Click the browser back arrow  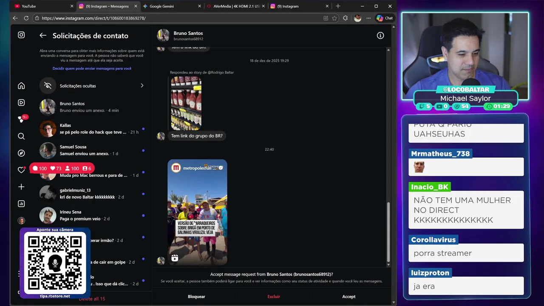(x=15, y=18)
